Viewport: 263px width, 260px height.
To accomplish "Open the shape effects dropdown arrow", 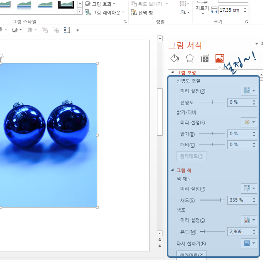I will [x=20, y=30].
